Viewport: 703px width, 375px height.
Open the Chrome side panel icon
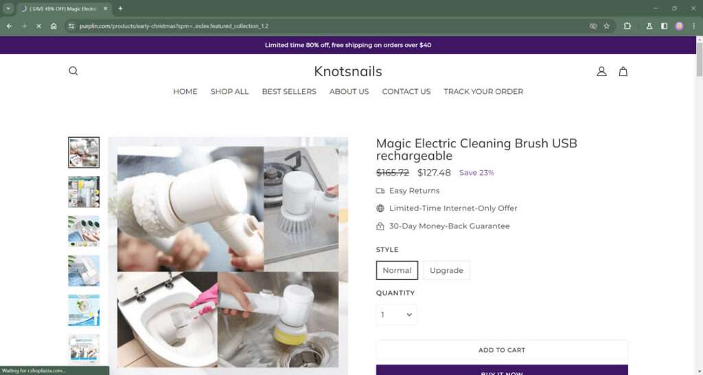664,26
